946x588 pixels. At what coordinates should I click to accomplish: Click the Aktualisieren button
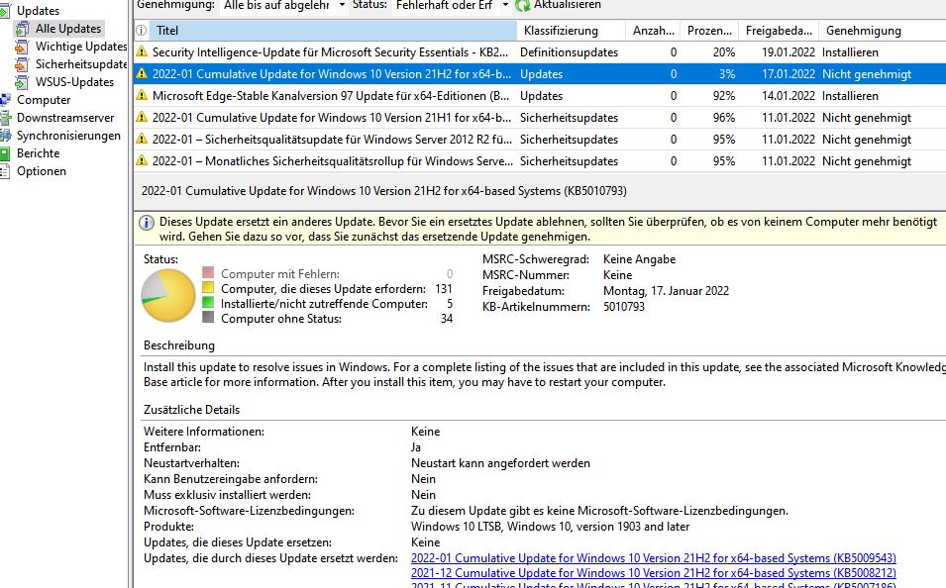click(559, 5)
